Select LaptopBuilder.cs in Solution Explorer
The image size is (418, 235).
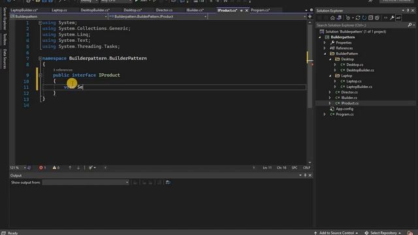(359, 87)
